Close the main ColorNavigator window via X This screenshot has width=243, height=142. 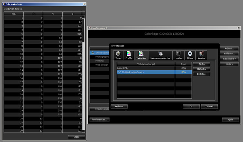pyautogui.click(x=239, y=28)
